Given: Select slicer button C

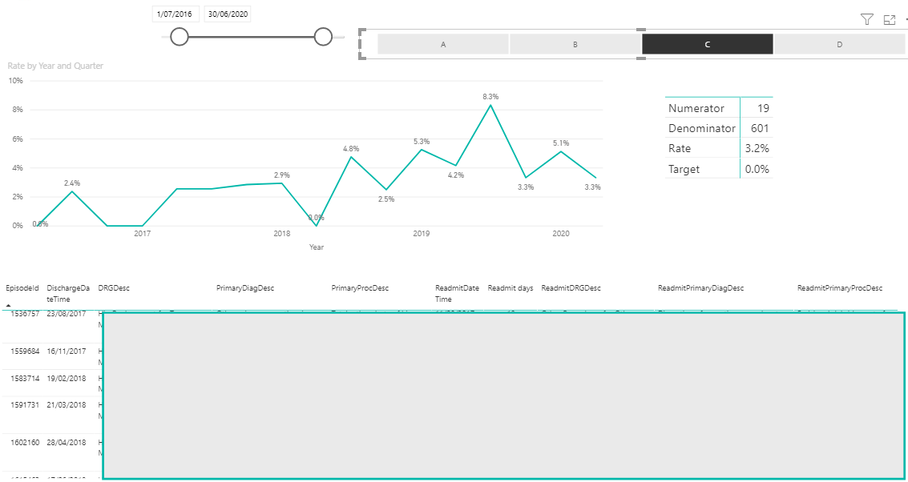Looking at the screenshot, I should 707,44.
